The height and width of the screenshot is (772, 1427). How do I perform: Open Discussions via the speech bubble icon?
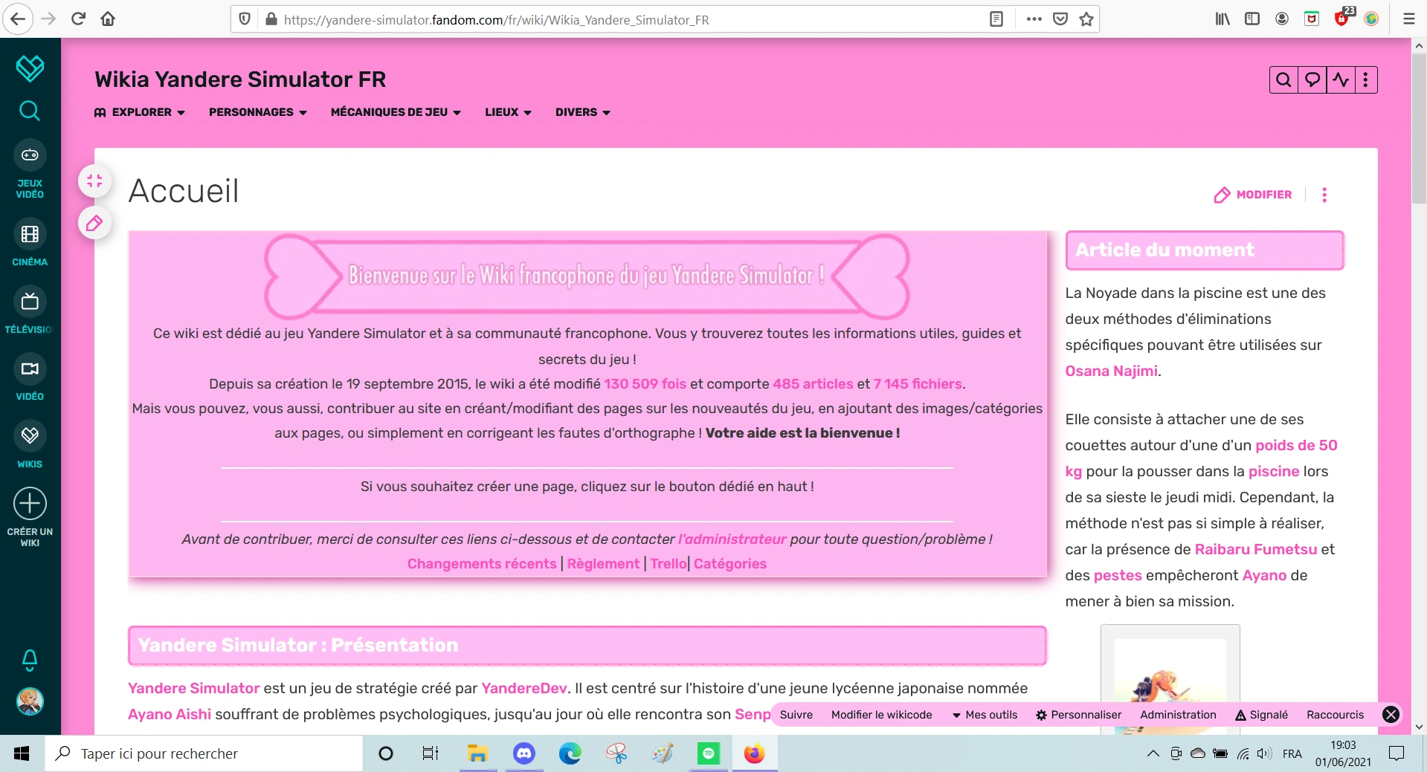(x=1312, y=80)
